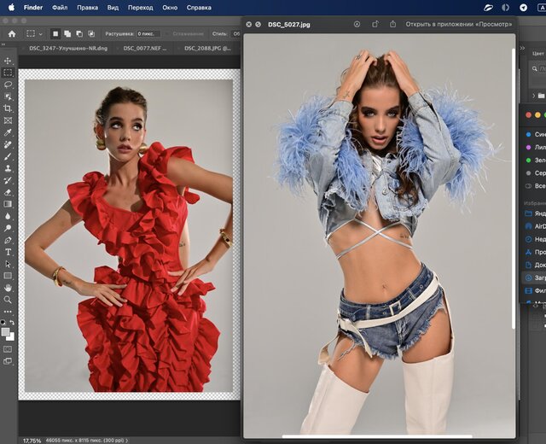This screenshot has width=546, height=444.
Task: Select the Pen tool
Action: tap(8, 240)
